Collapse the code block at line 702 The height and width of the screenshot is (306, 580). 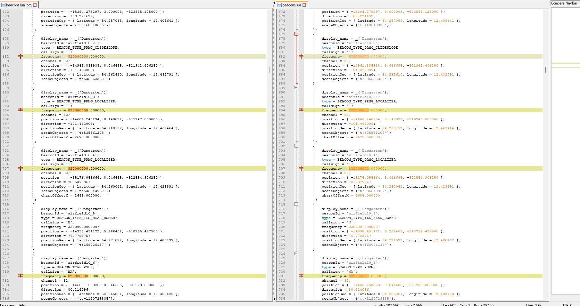pos(296,146)
